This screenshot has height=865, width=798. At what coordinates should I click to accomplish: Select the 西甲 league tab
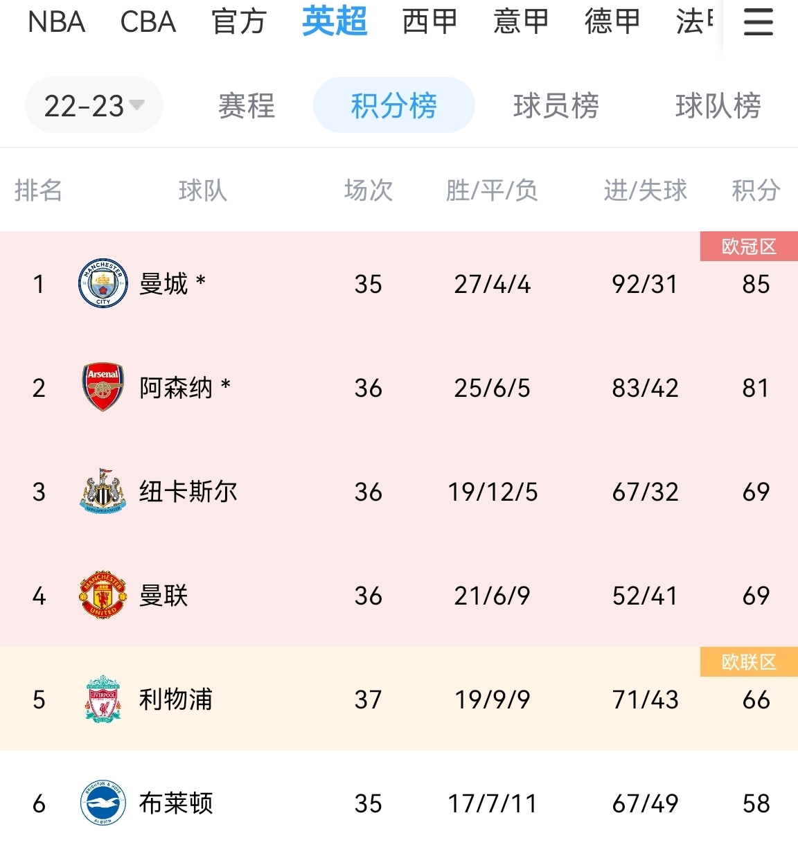(x=429, y=22)
